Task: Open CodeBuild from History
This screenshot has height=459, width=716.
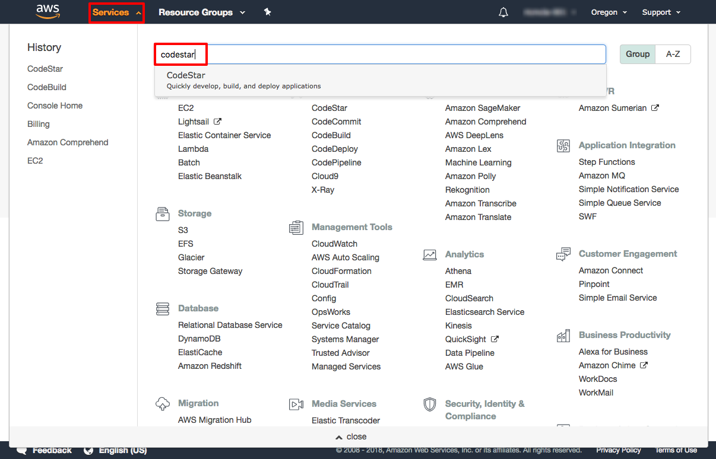Action: tap(47, 87)
